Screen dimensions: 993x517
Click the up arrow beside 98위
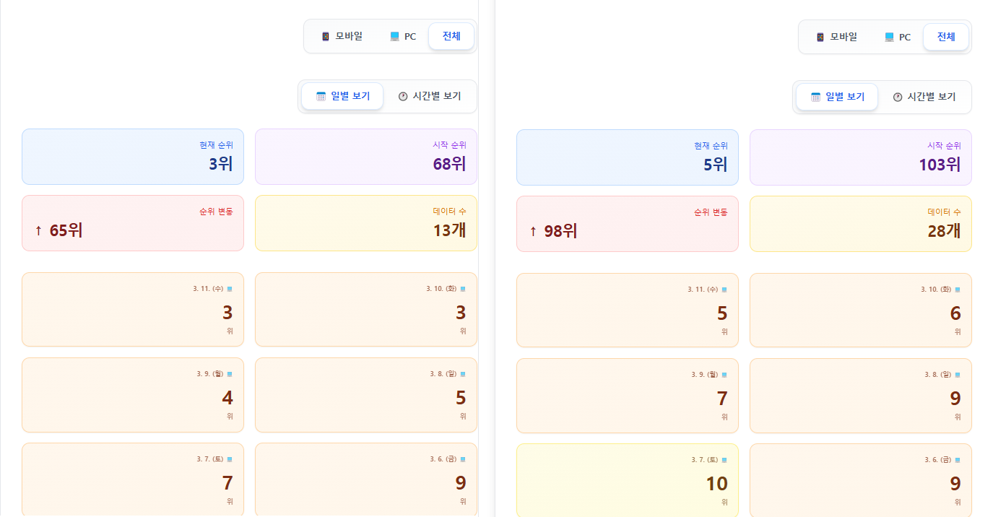coord(533,232)
